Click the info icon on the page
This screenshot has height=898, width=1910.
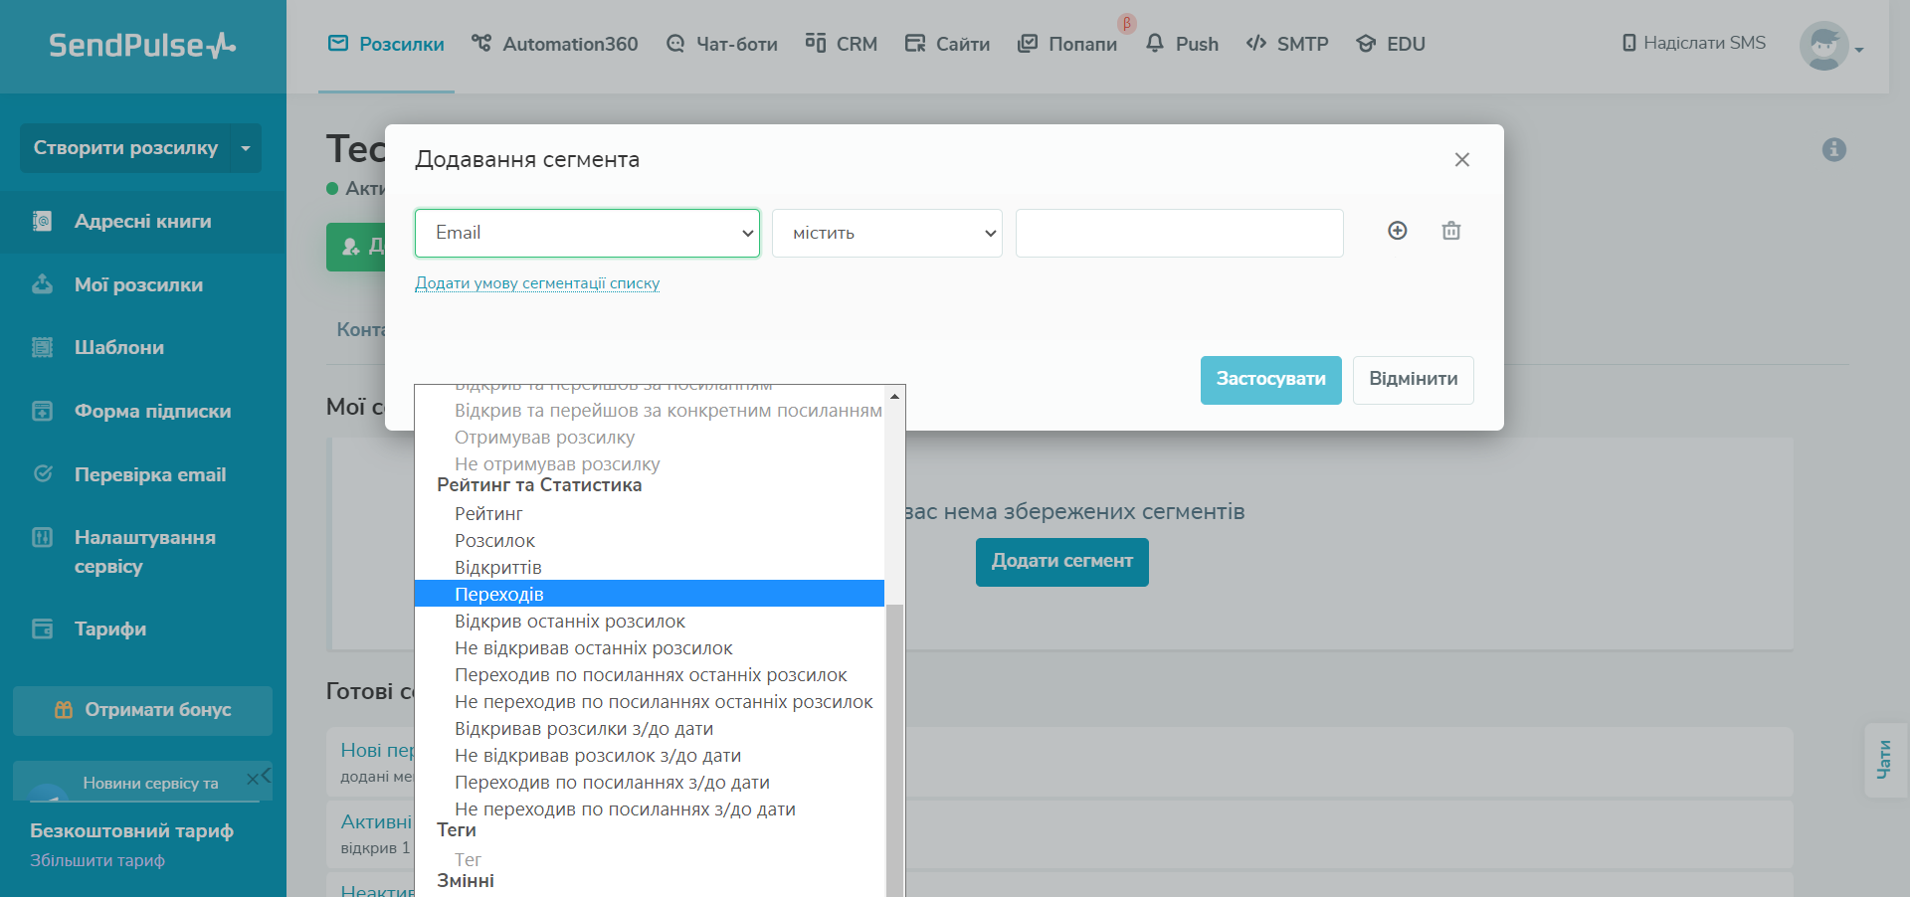(1834, 149)
